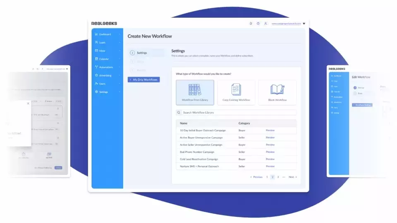Select the Workflow From Library card
Screen dimensions: 397x223
[195, 93]
